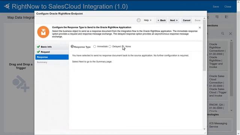Select the Immediate response type
This screenshot has height=135, width=240.
(94, 46)
